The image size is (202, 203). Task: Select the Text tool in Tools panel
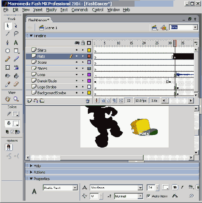pos(16,42)
